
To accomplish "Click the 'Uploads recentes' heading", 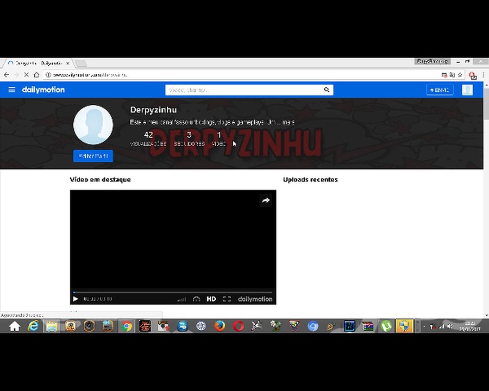I will 310,180.
